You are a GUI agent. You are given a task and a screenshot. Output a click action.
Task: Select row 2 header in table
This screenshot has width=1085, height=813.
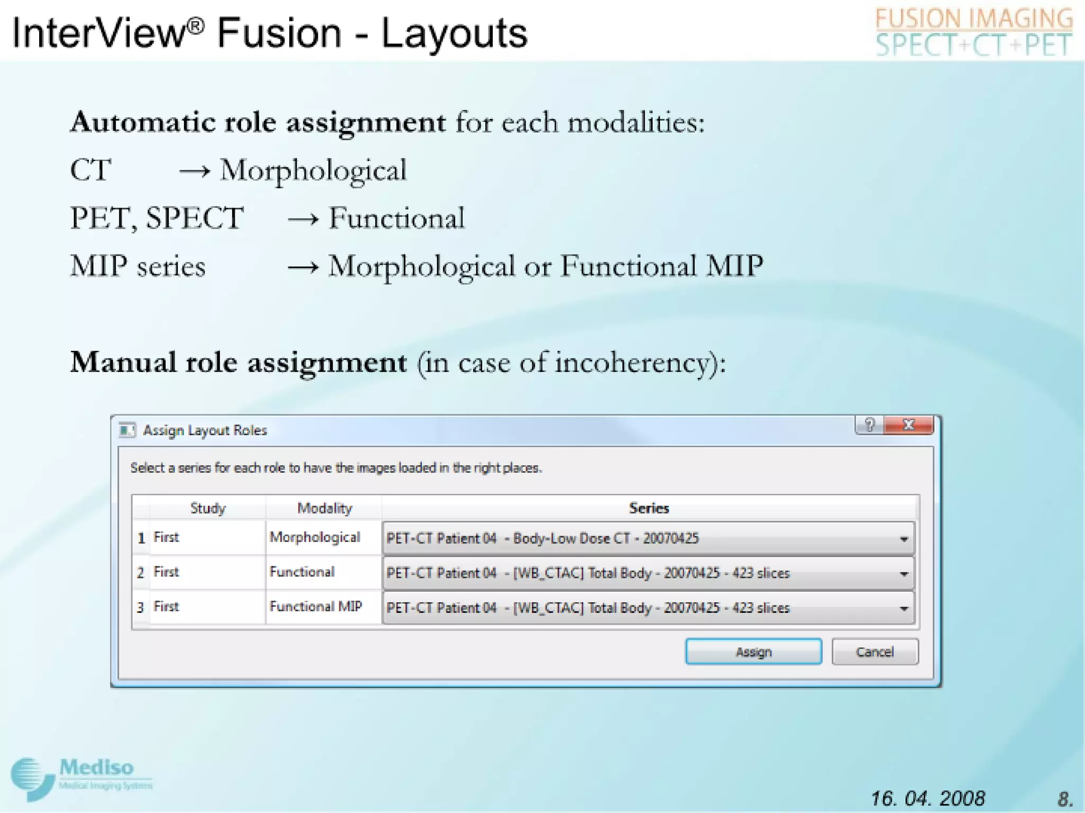[141, 573]
